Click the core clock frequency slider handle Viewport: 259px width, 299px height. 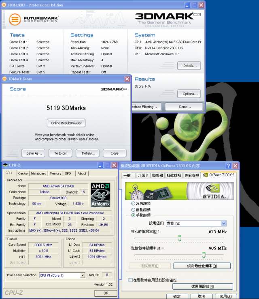(180, 238)
